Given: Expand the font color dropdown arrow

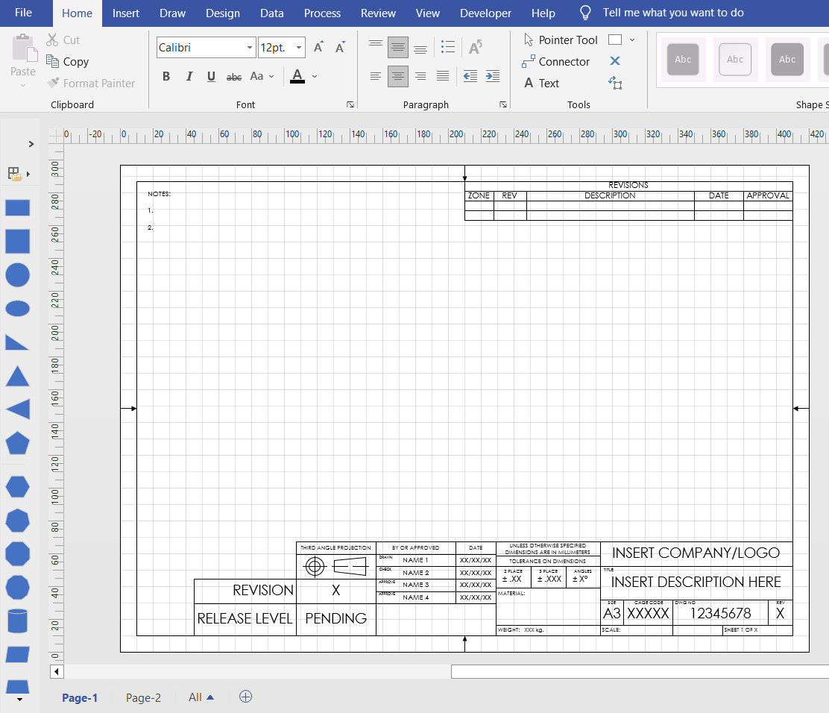Looking at the screenshot, I should pos(314,76).
